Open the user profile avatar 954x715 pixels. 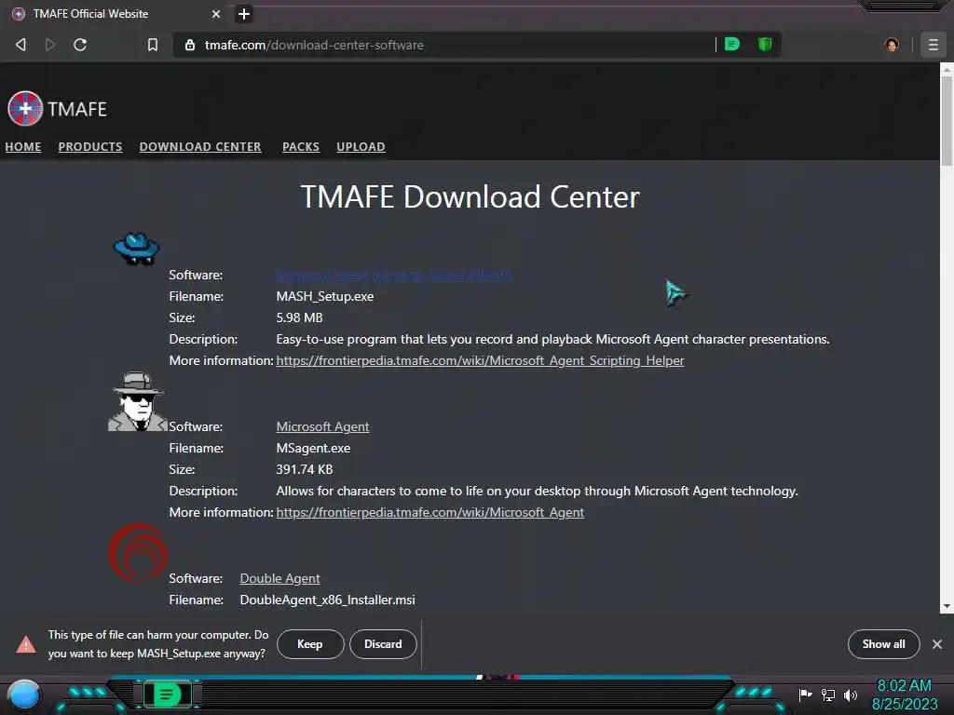coord(892,45)
